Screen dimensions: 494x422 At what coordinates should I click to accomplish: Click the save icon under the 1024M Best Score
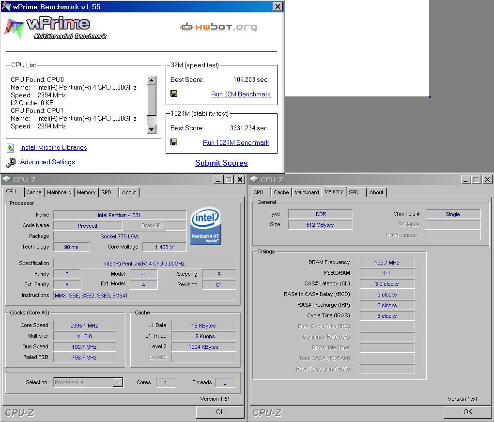(x=174, y=142)
